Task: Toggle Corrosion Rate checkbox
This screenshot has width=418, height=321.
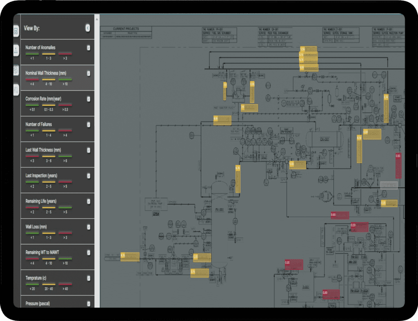Action: coord(89,99)
